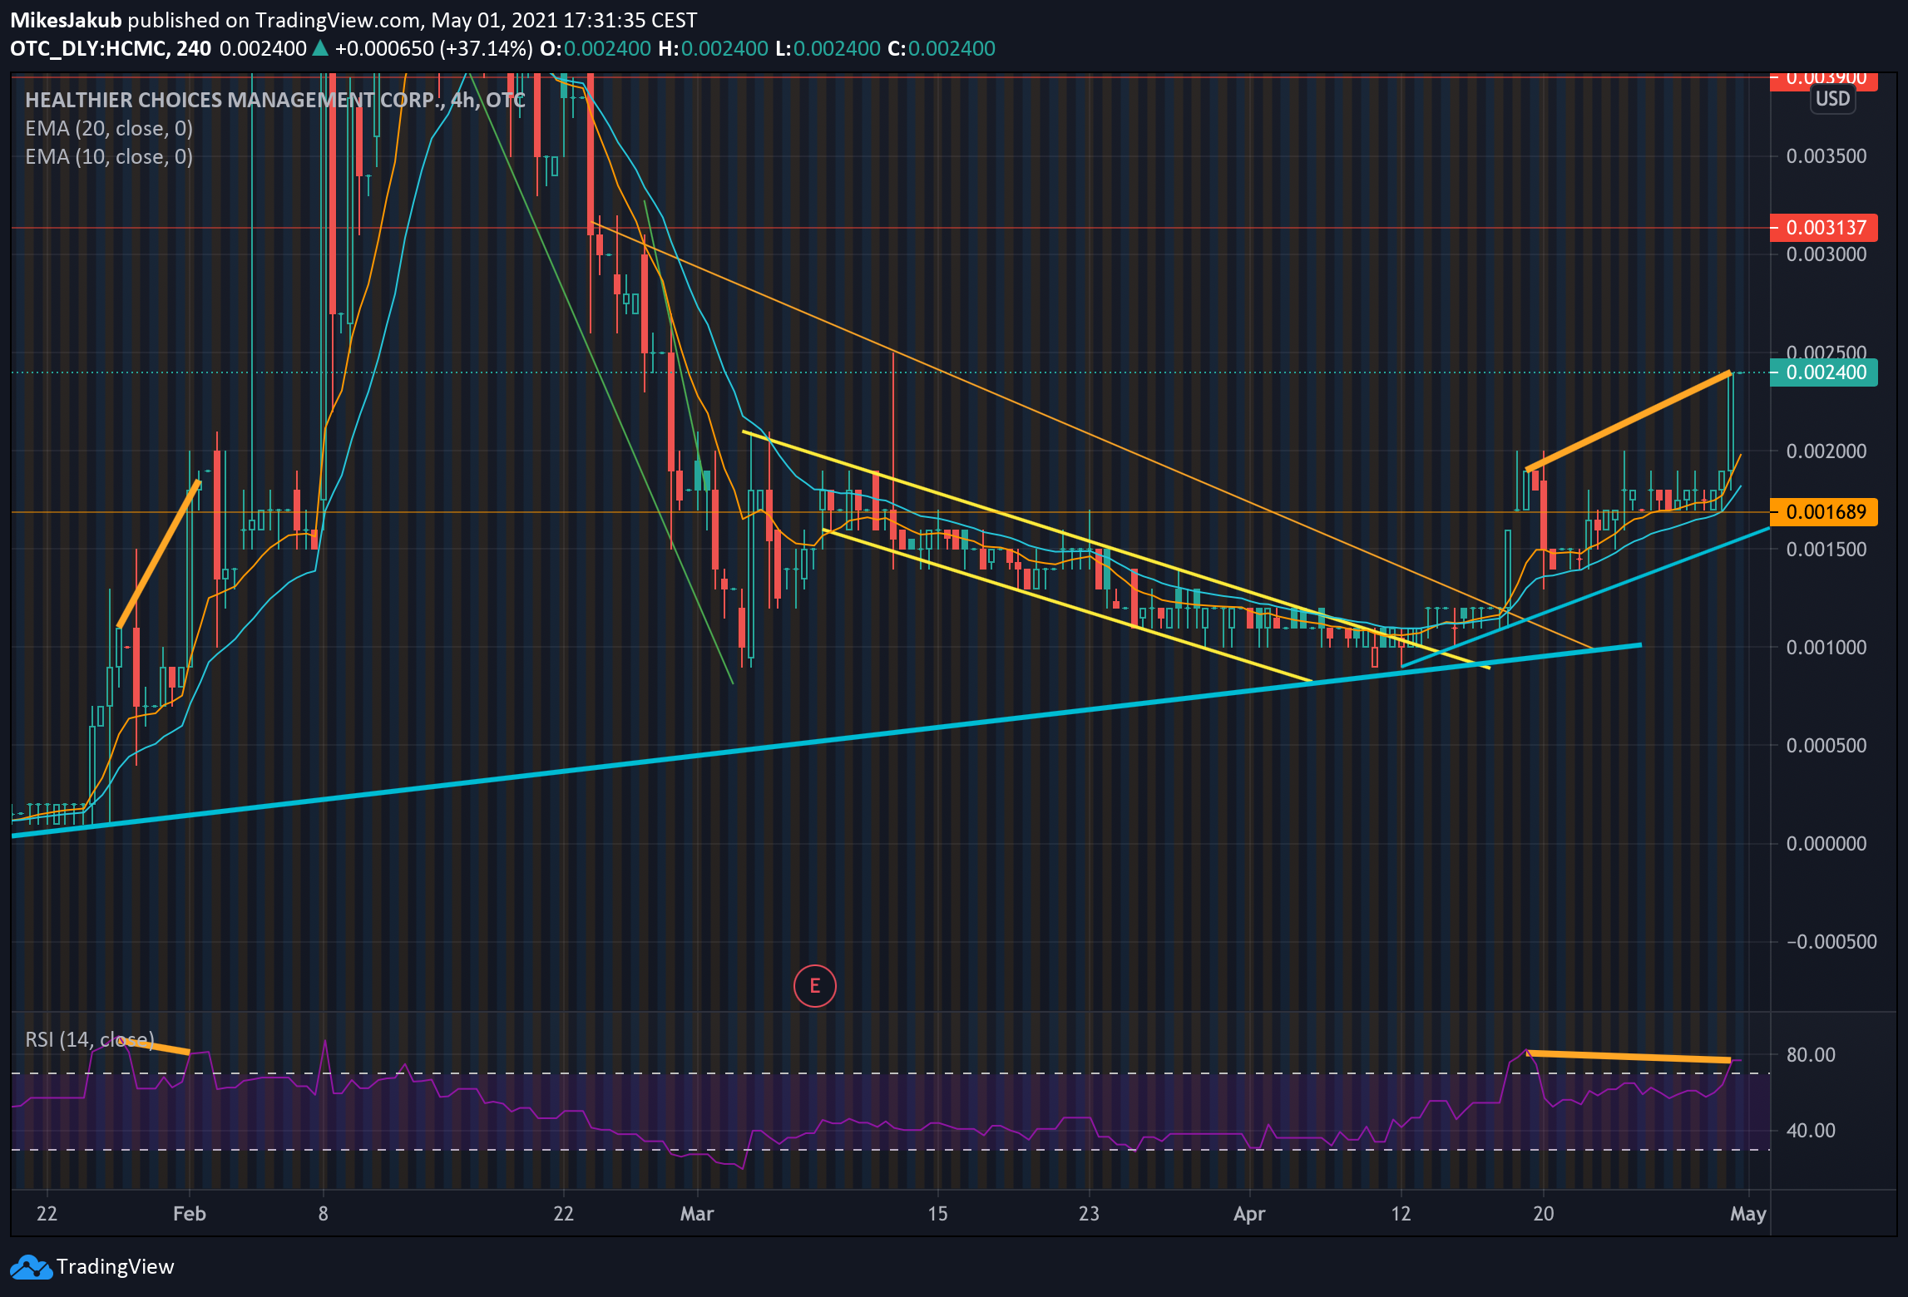Viewport: 1908px width, 1297px height.
Task: Click the 0.003000 price axis value
Action: click(x=1826, y=254)
